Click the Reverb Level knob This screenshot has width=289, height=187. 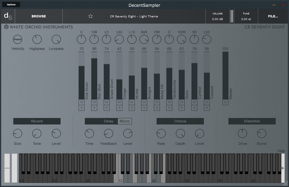click(x=56, y=133)
